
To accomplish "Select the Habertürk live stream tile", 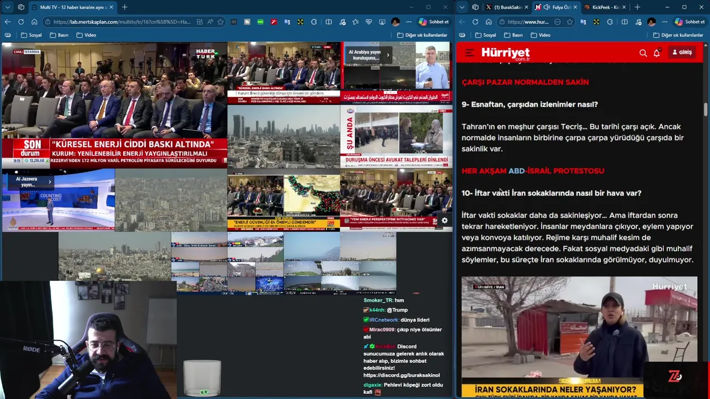I will tap(114, 105).
